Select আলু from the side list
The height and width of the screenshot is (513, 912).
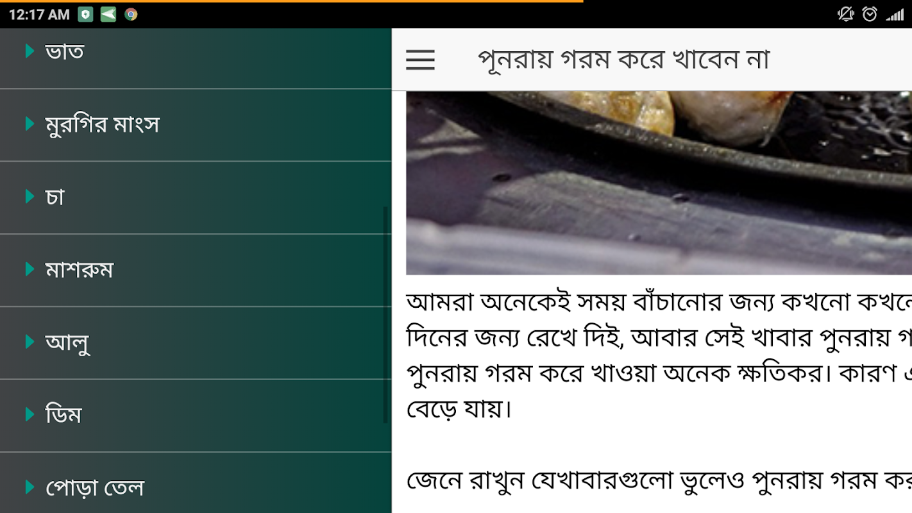click(196, 343)
